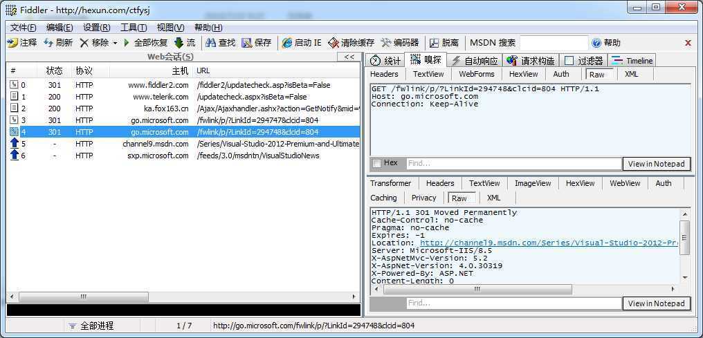
Task: Switch to the 统计 statistics tab
Action: coord(385,60)
